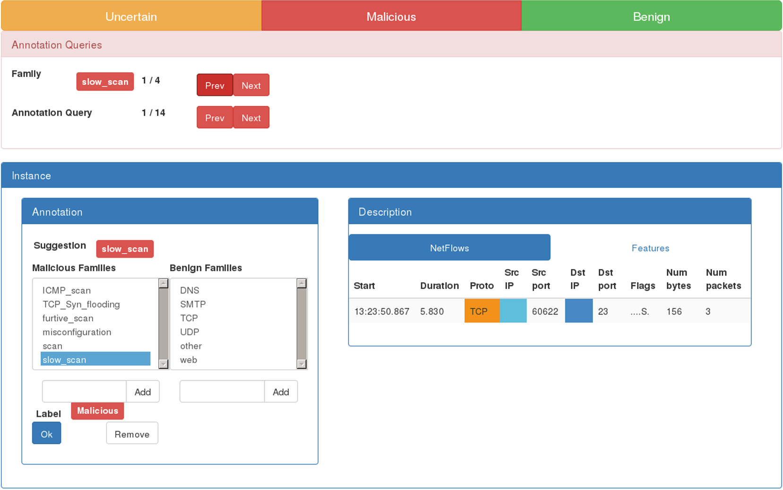Go to next Family
783x490 pixels.
(251, 85)
